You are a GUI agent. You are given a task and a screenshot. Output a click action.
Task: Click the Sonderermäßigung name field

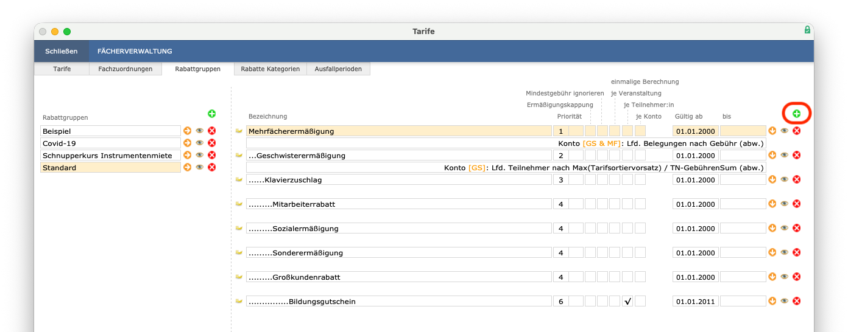coord(398,252)
